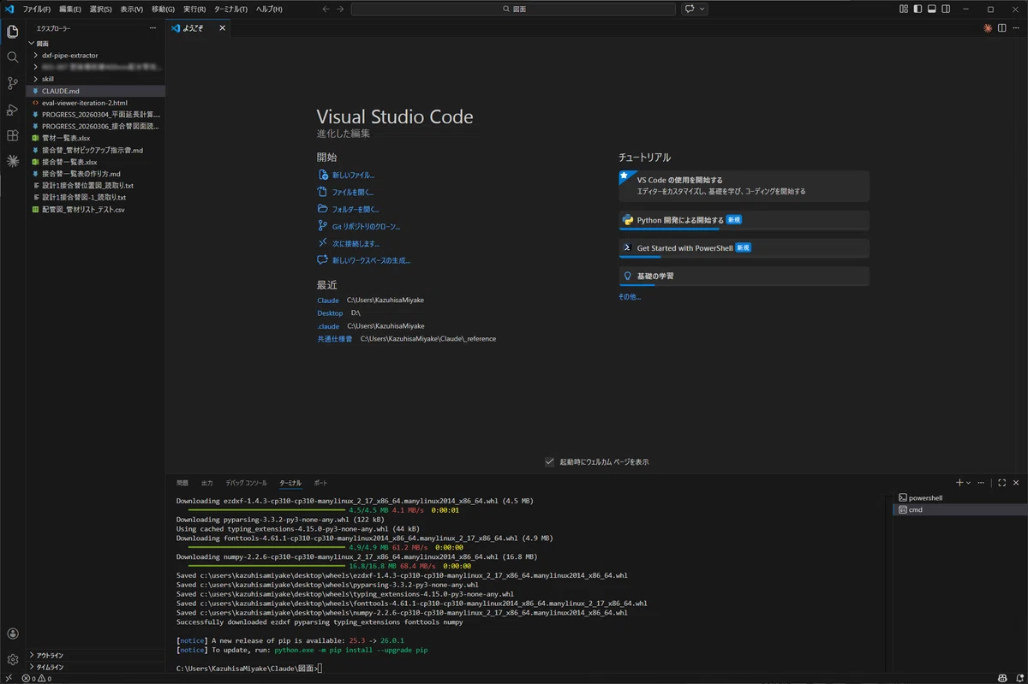Click the その他... tutorials link

click(x=629, y=297)
